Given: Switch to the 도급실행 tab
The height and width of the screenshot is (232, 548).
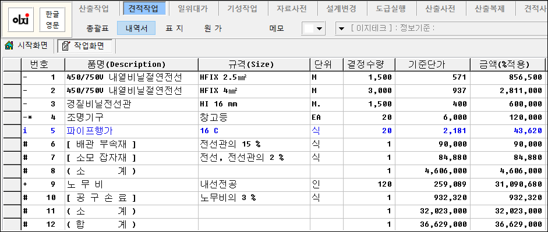Looking at the screenshot, I should tap(391, 9).
